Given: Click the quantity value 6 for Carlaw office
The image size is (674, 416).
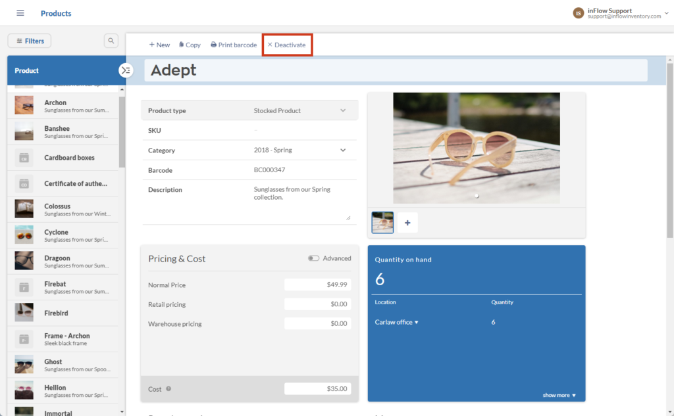Looking at the screenshot, I should 493,322.
